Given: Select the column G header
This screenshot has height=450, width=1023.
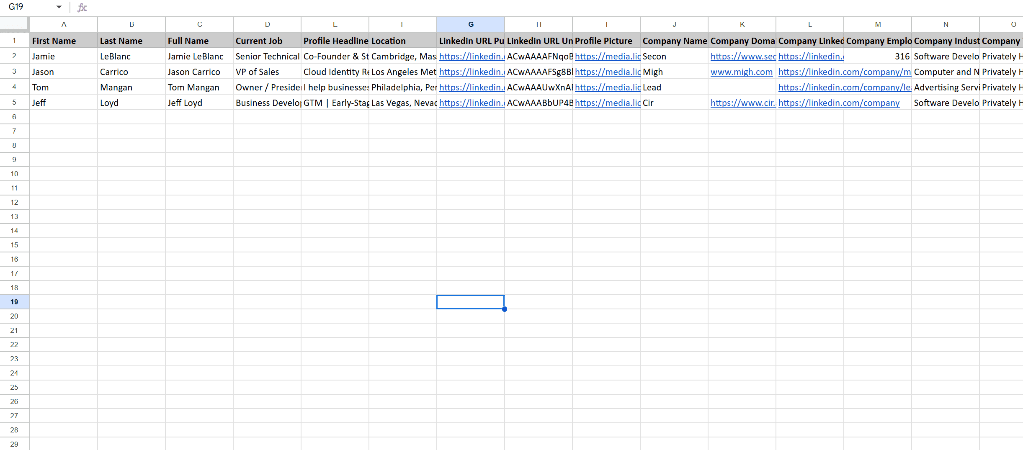Looking at the screenshot, I should tap(470, 24).
